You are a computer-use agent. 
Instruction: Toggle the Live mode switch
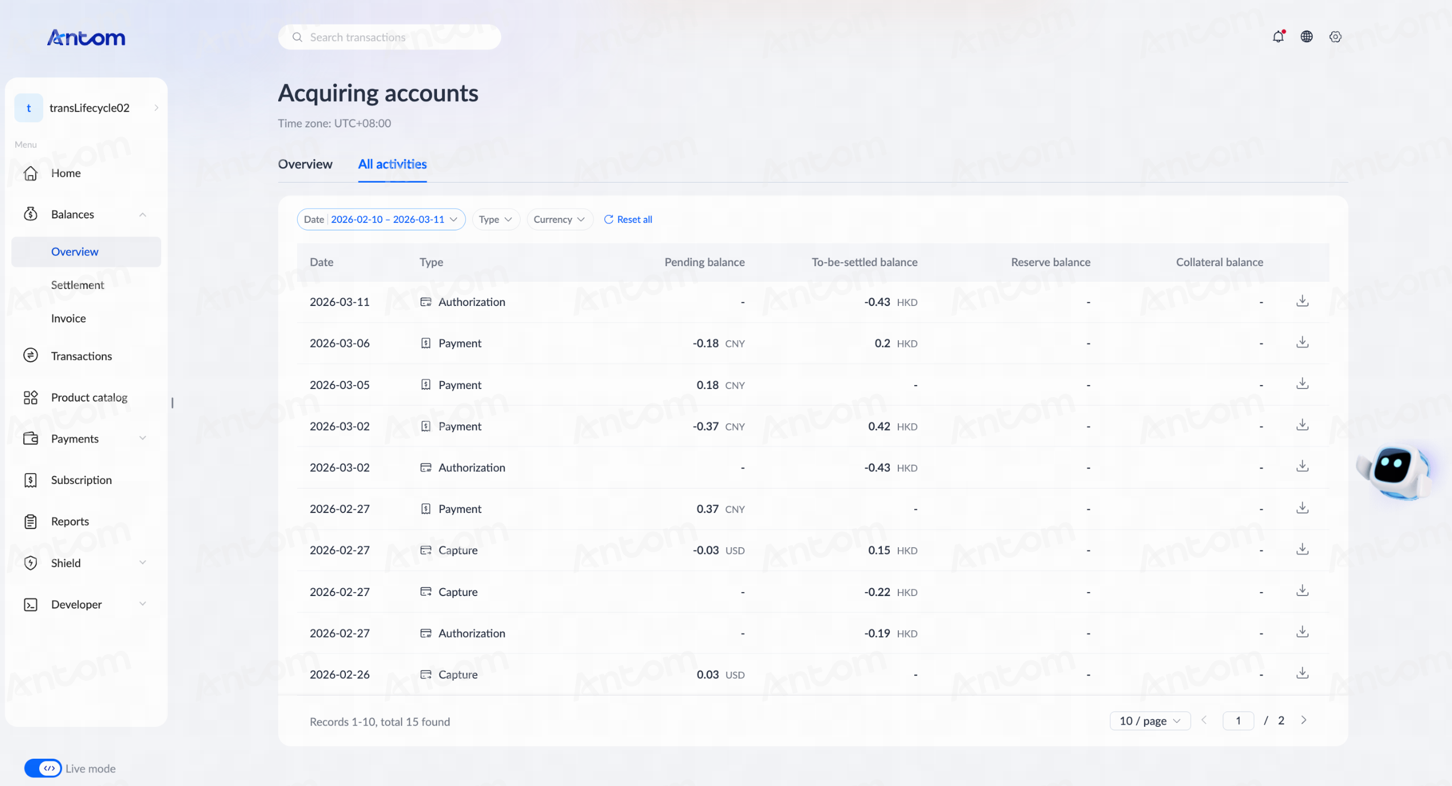(43, 768)
